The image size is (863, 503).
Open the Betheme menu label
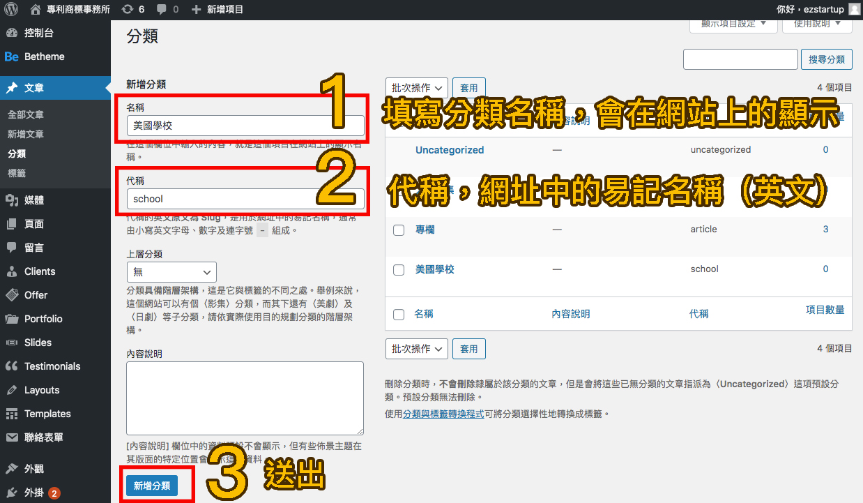(45, 57)
